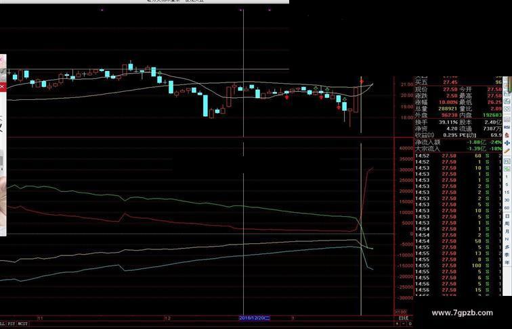The width and height of the screenshot is (512, 329).
Task: Click the highlighted 2016/12/20 date label
Action: click(x=255, y=318)
